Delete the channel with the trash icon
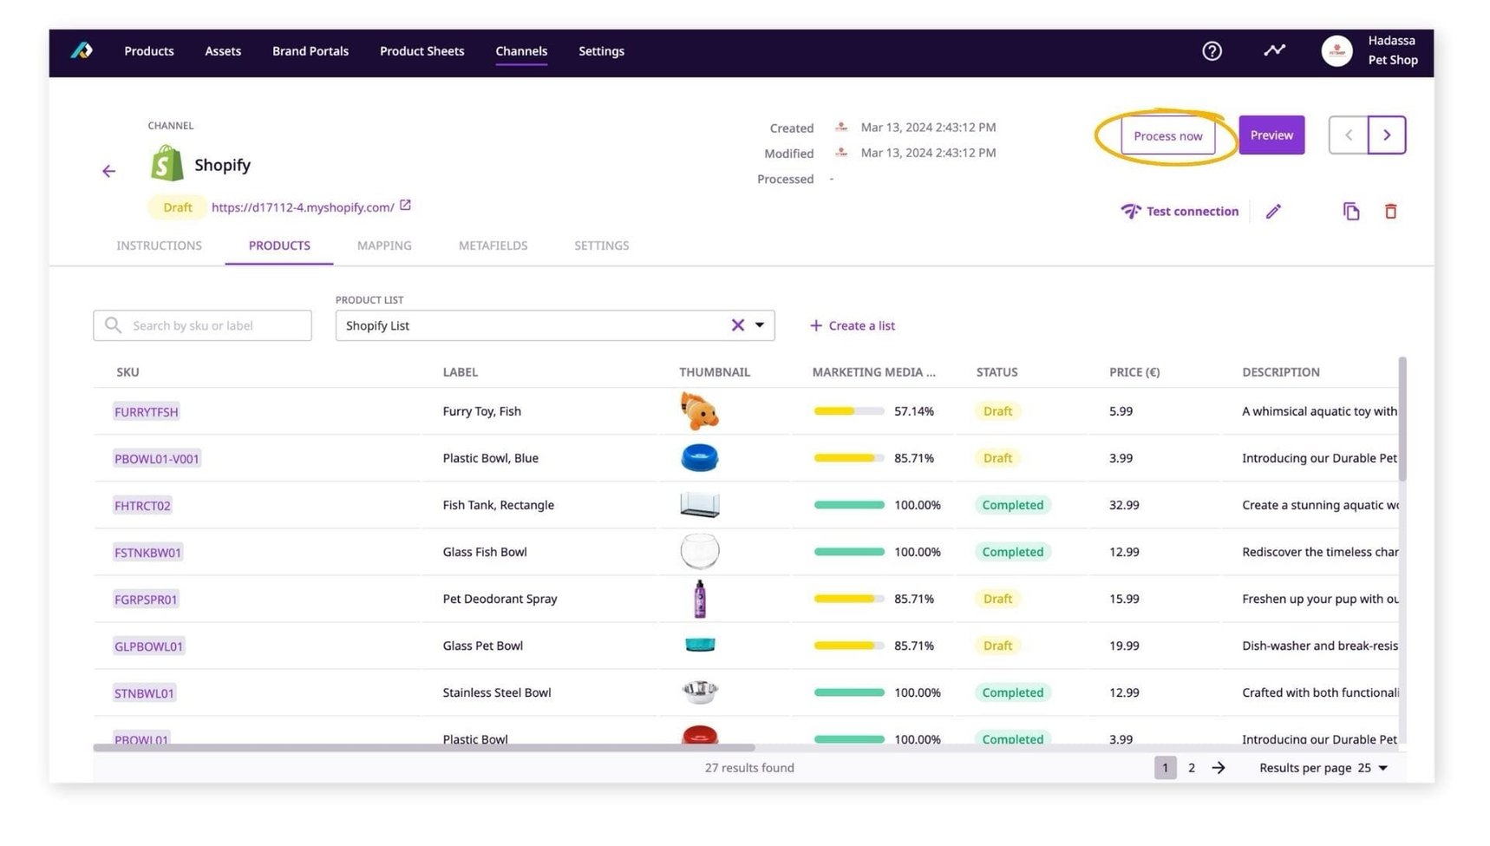The image size is (1490, 846). point(1391,211)
